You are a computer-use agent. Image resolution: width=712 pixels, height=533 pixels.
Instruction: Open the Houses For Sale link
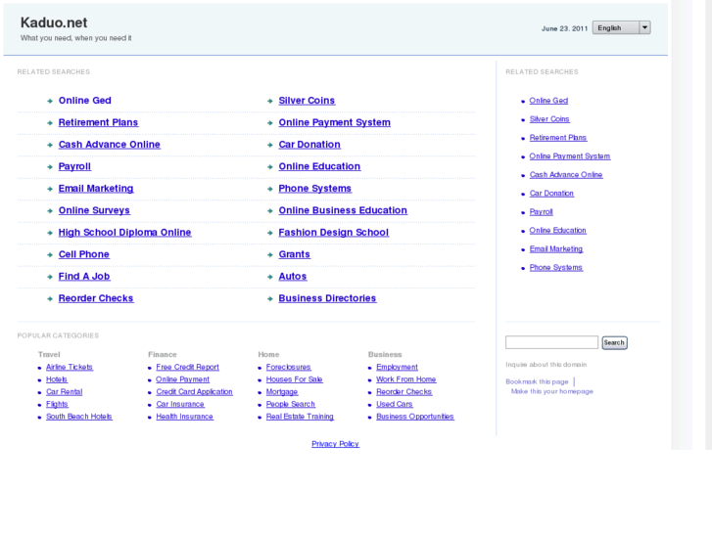[x=294, y=379]
